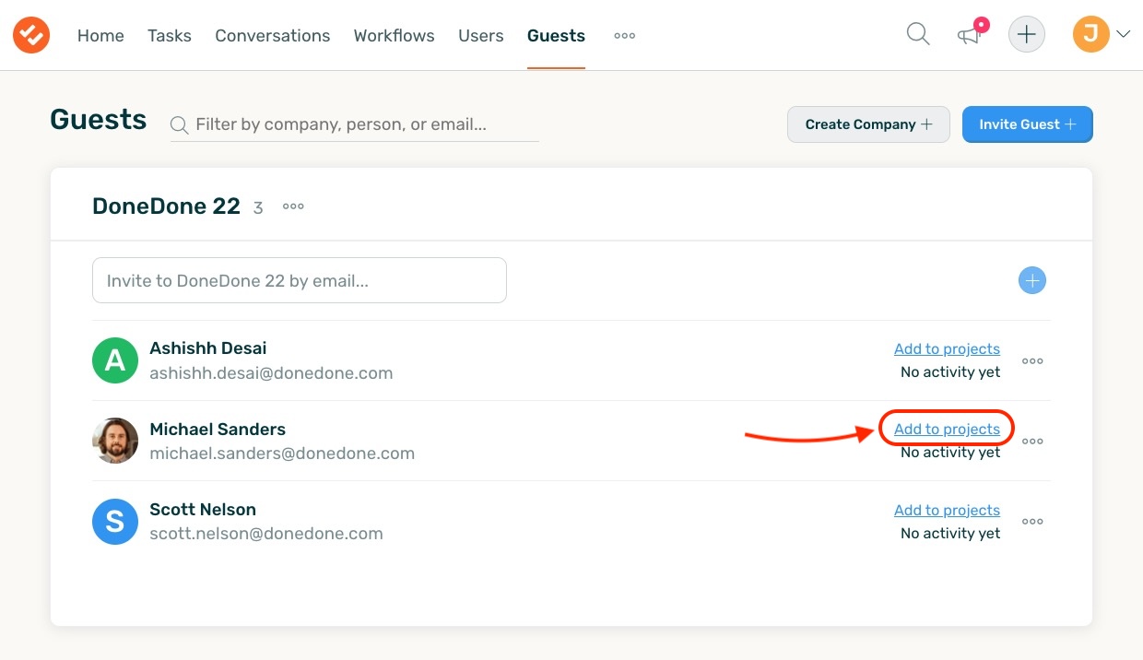The width and height of the screenshot is (1143, 660).
Task: Click the DoneDone checkmark logo
Action: [x=31, y=35]
